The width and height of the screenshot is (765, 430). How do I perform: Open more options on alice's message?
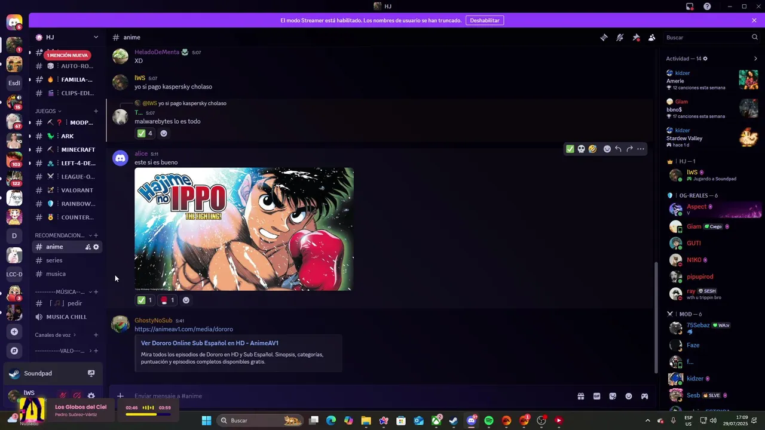641,149
